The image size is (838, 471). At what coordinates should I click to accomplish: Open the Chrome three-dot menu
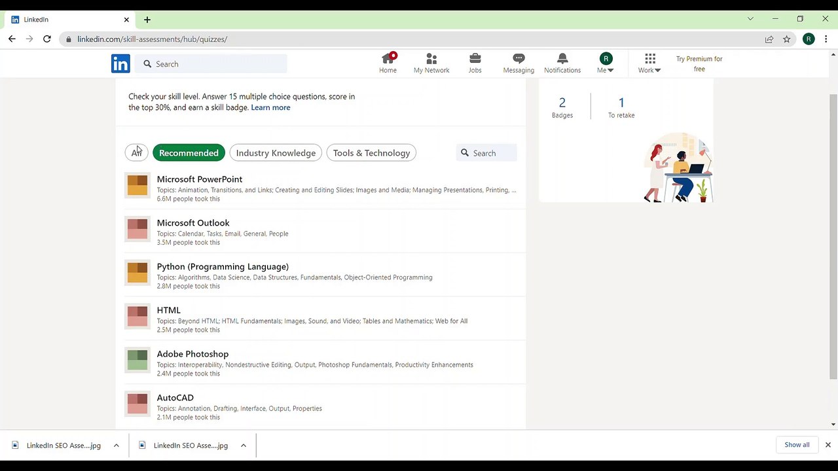826,39
